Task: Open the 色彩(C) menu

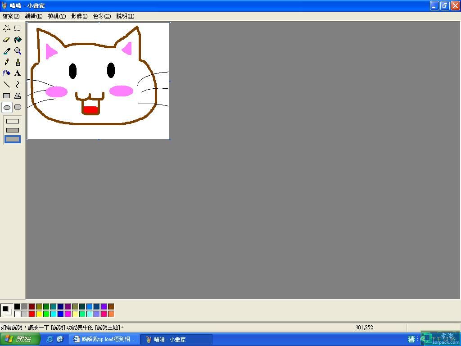Action: pyautogui.click(x=102, y=16)
